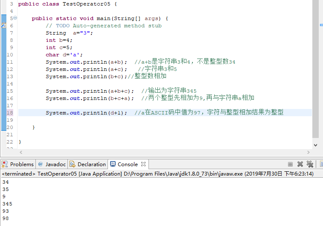This screenshot has width=323, height=226.
Task: Click the code line int c=5;
Action: pos(59,47)
